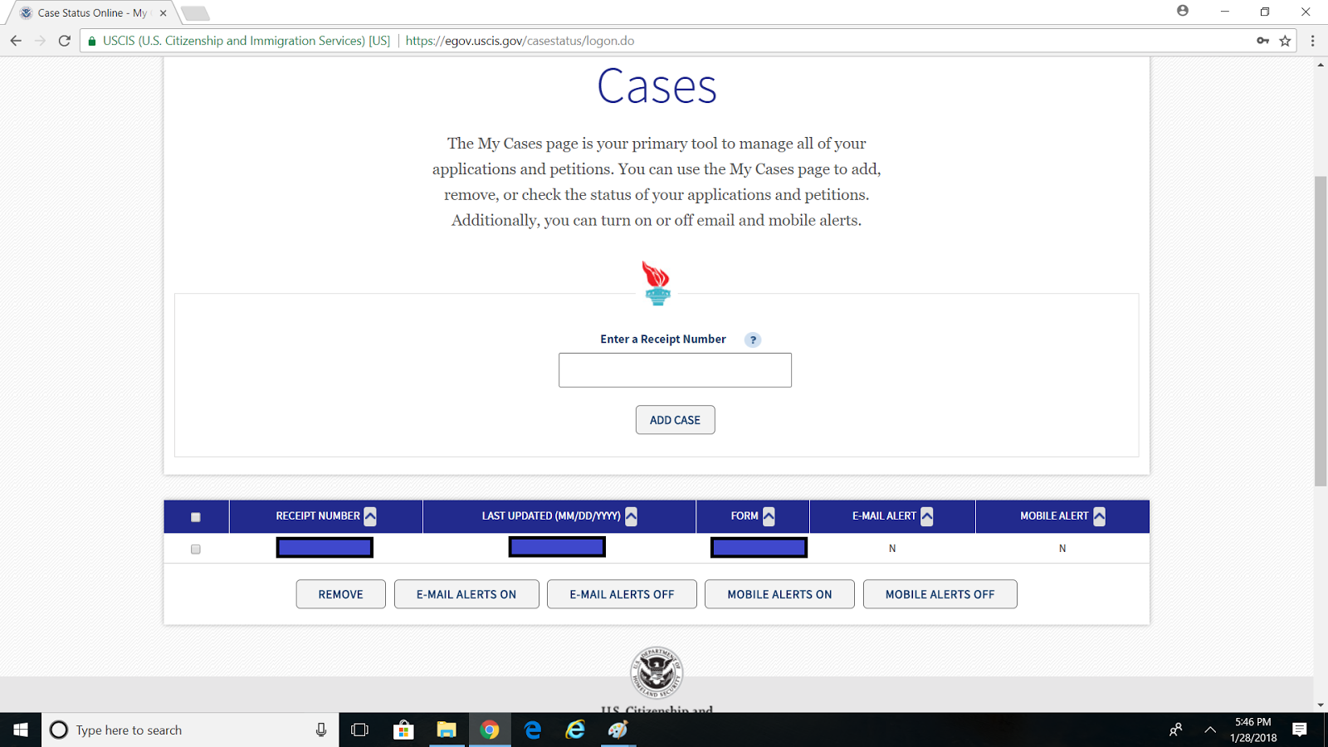Turn E-MAIL ALERTS ON button

[466, 594]
